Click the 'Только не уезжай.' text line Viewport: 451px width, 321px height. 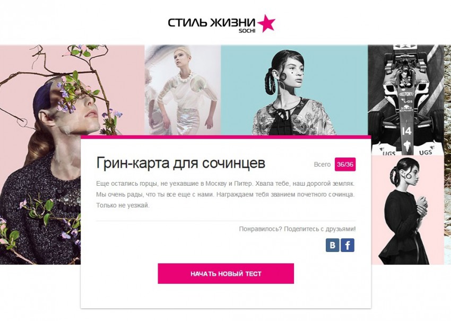pyautogui.click(x=123, y=205)
